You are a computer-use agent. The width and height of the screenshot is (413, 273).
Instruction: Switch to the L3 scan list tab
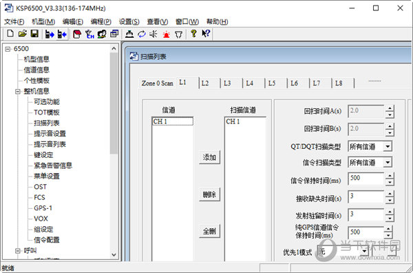(x=227, y=83)
